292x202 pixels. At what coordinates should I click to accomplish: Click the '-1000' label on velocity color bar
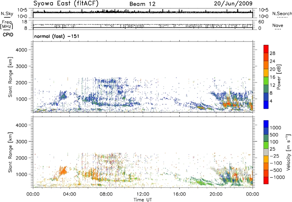click(x=277, y=177)
